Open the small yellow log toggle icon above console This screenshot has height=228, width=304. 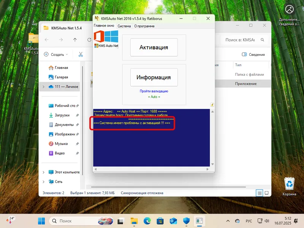(212, 105)
